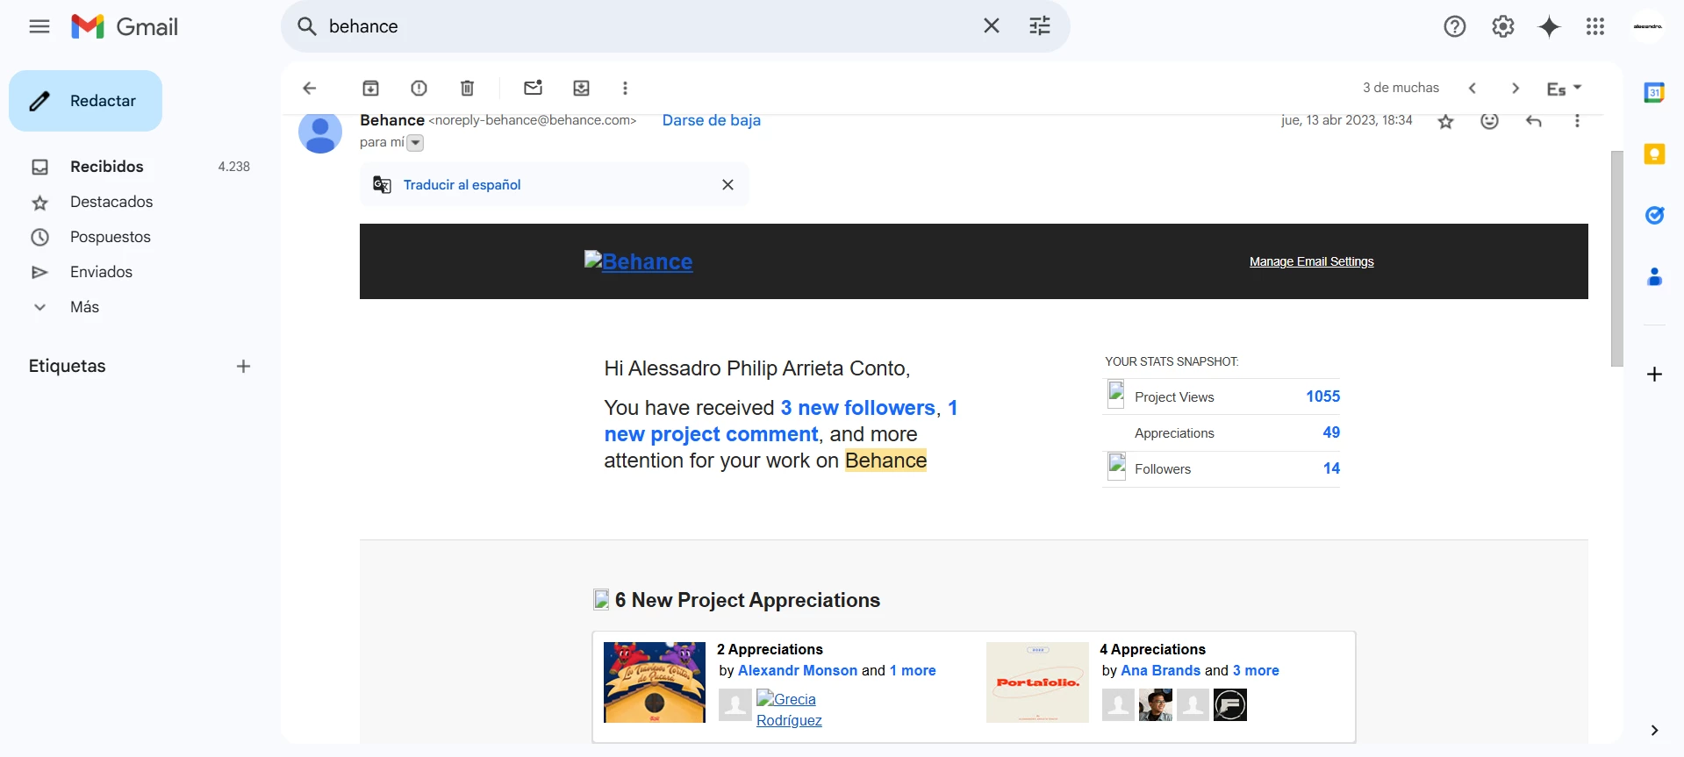Clear the search with X icon

pyautogui.click(x=992, y=26)
